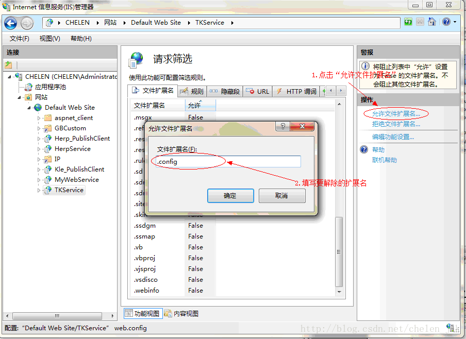
Task: Collapse the 网站 sites node
Action: (19, 97)
